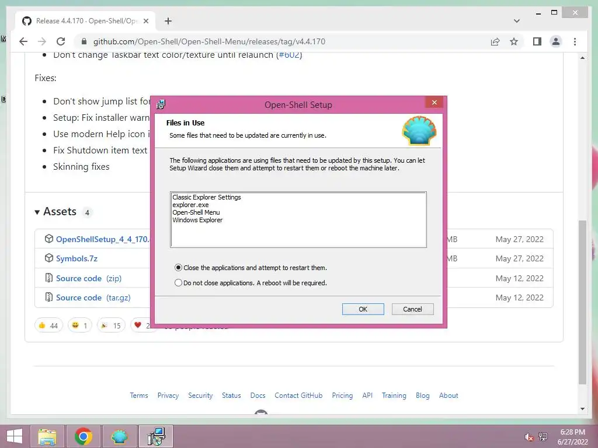Select 'Close the applications and attempt to restart' option

pyautogui.click(x=251, y=268)
